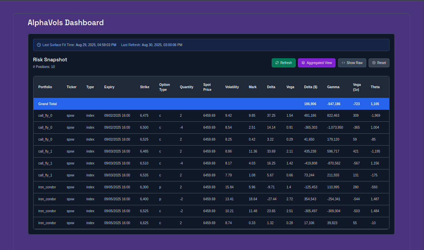Click volatility value 13.41

[x=229, y=199]
